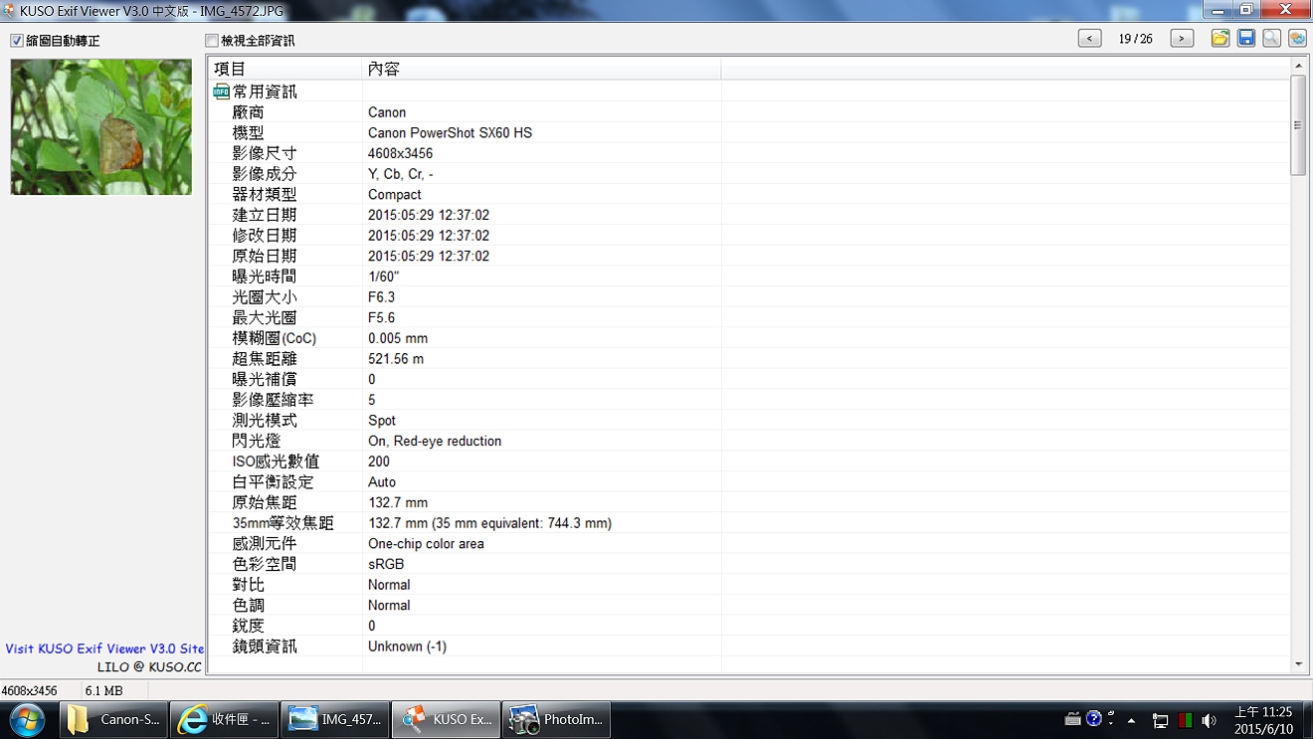
Task: Switch to PhotoIm... taskbar application
Action: 556,719
